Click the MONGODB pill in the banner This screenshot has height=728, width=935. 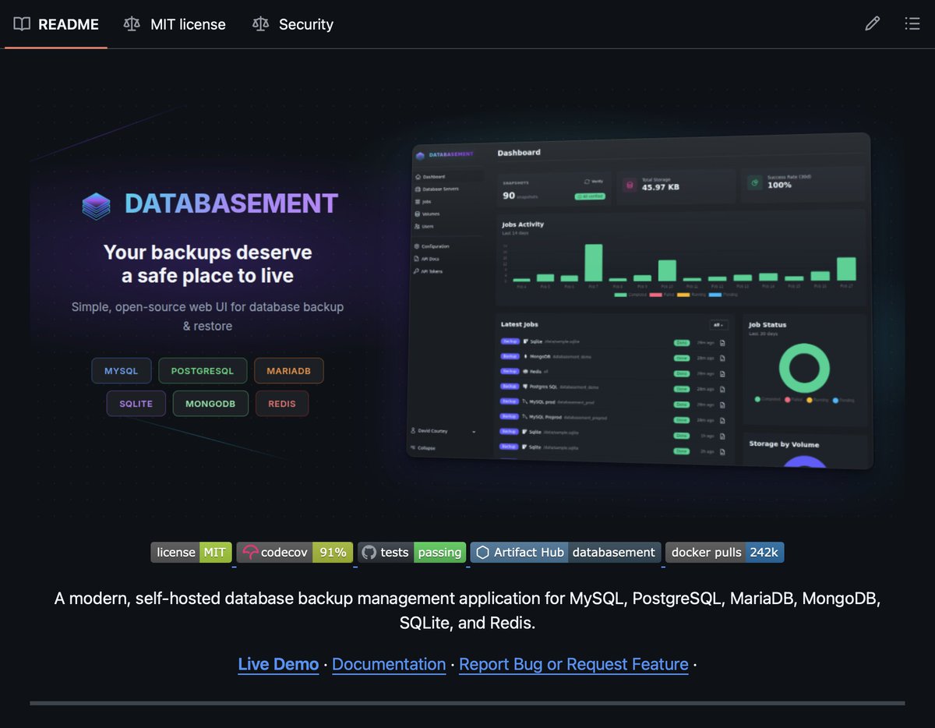click(210, 404)
